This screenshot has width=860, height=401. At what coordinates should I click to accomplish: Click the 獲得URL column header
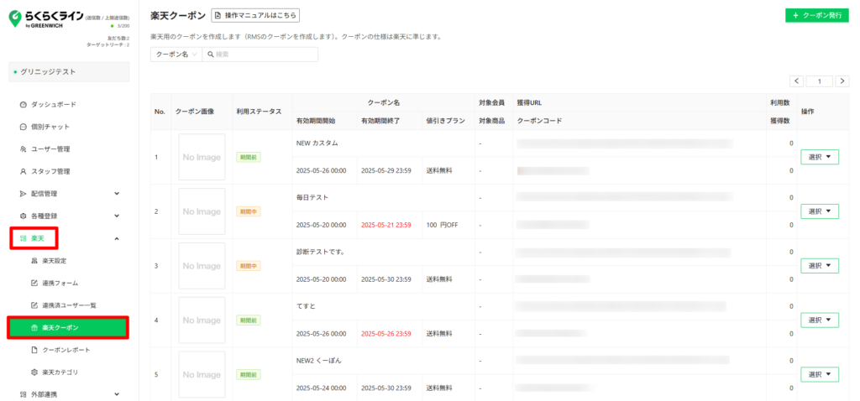[529, 102]
